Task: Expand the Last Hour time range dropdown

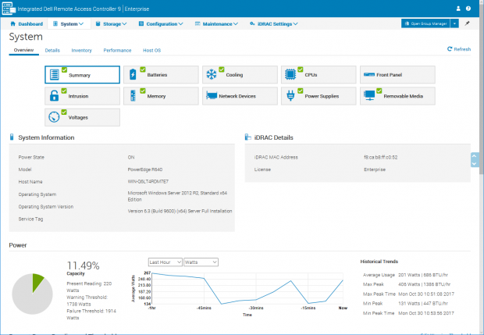Action: (165, 262)
